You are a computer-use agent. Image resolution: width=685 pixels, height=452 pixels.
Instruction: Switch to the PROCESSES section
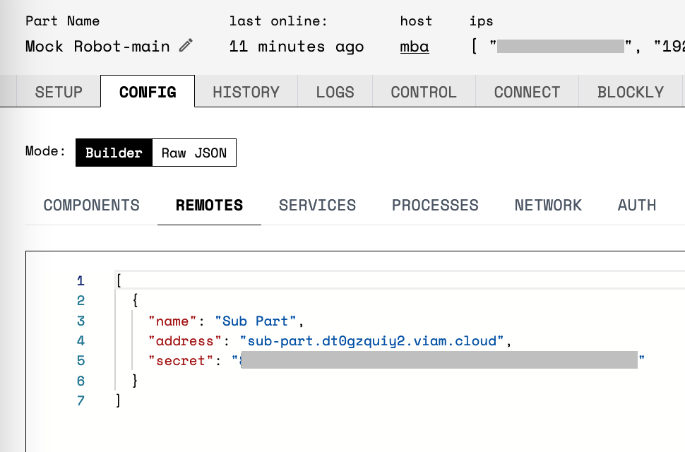click(434, 206)
